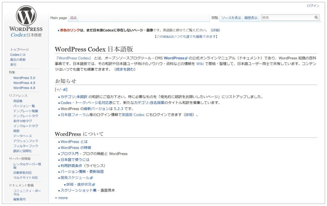Screen dimensions: 327x206
Task: Open the 開発スケジュール link
Action: [x=75, y=178]
